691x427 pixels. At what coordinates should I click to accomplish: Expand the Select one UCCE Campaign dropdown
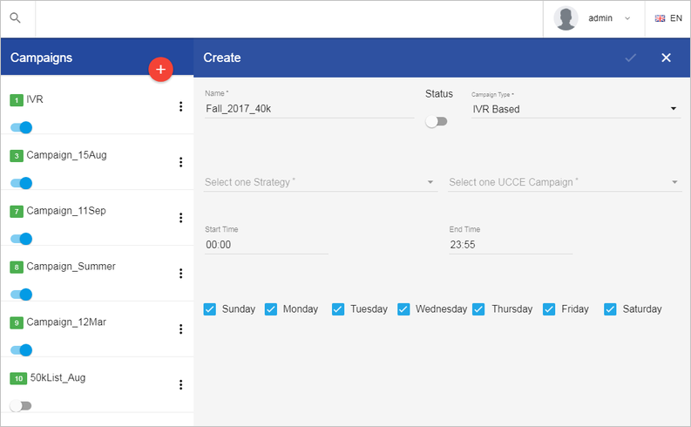click(x=565, y=182)
